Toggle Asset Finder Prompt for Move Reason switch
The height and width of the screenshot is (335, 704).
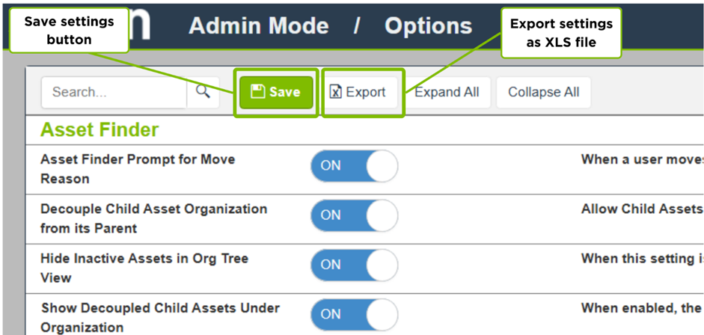[354, 166]
